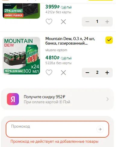Open the Mountain Dew product image
Image resolution: width=116 pixels, height=147 pixels.
point(21,56)
